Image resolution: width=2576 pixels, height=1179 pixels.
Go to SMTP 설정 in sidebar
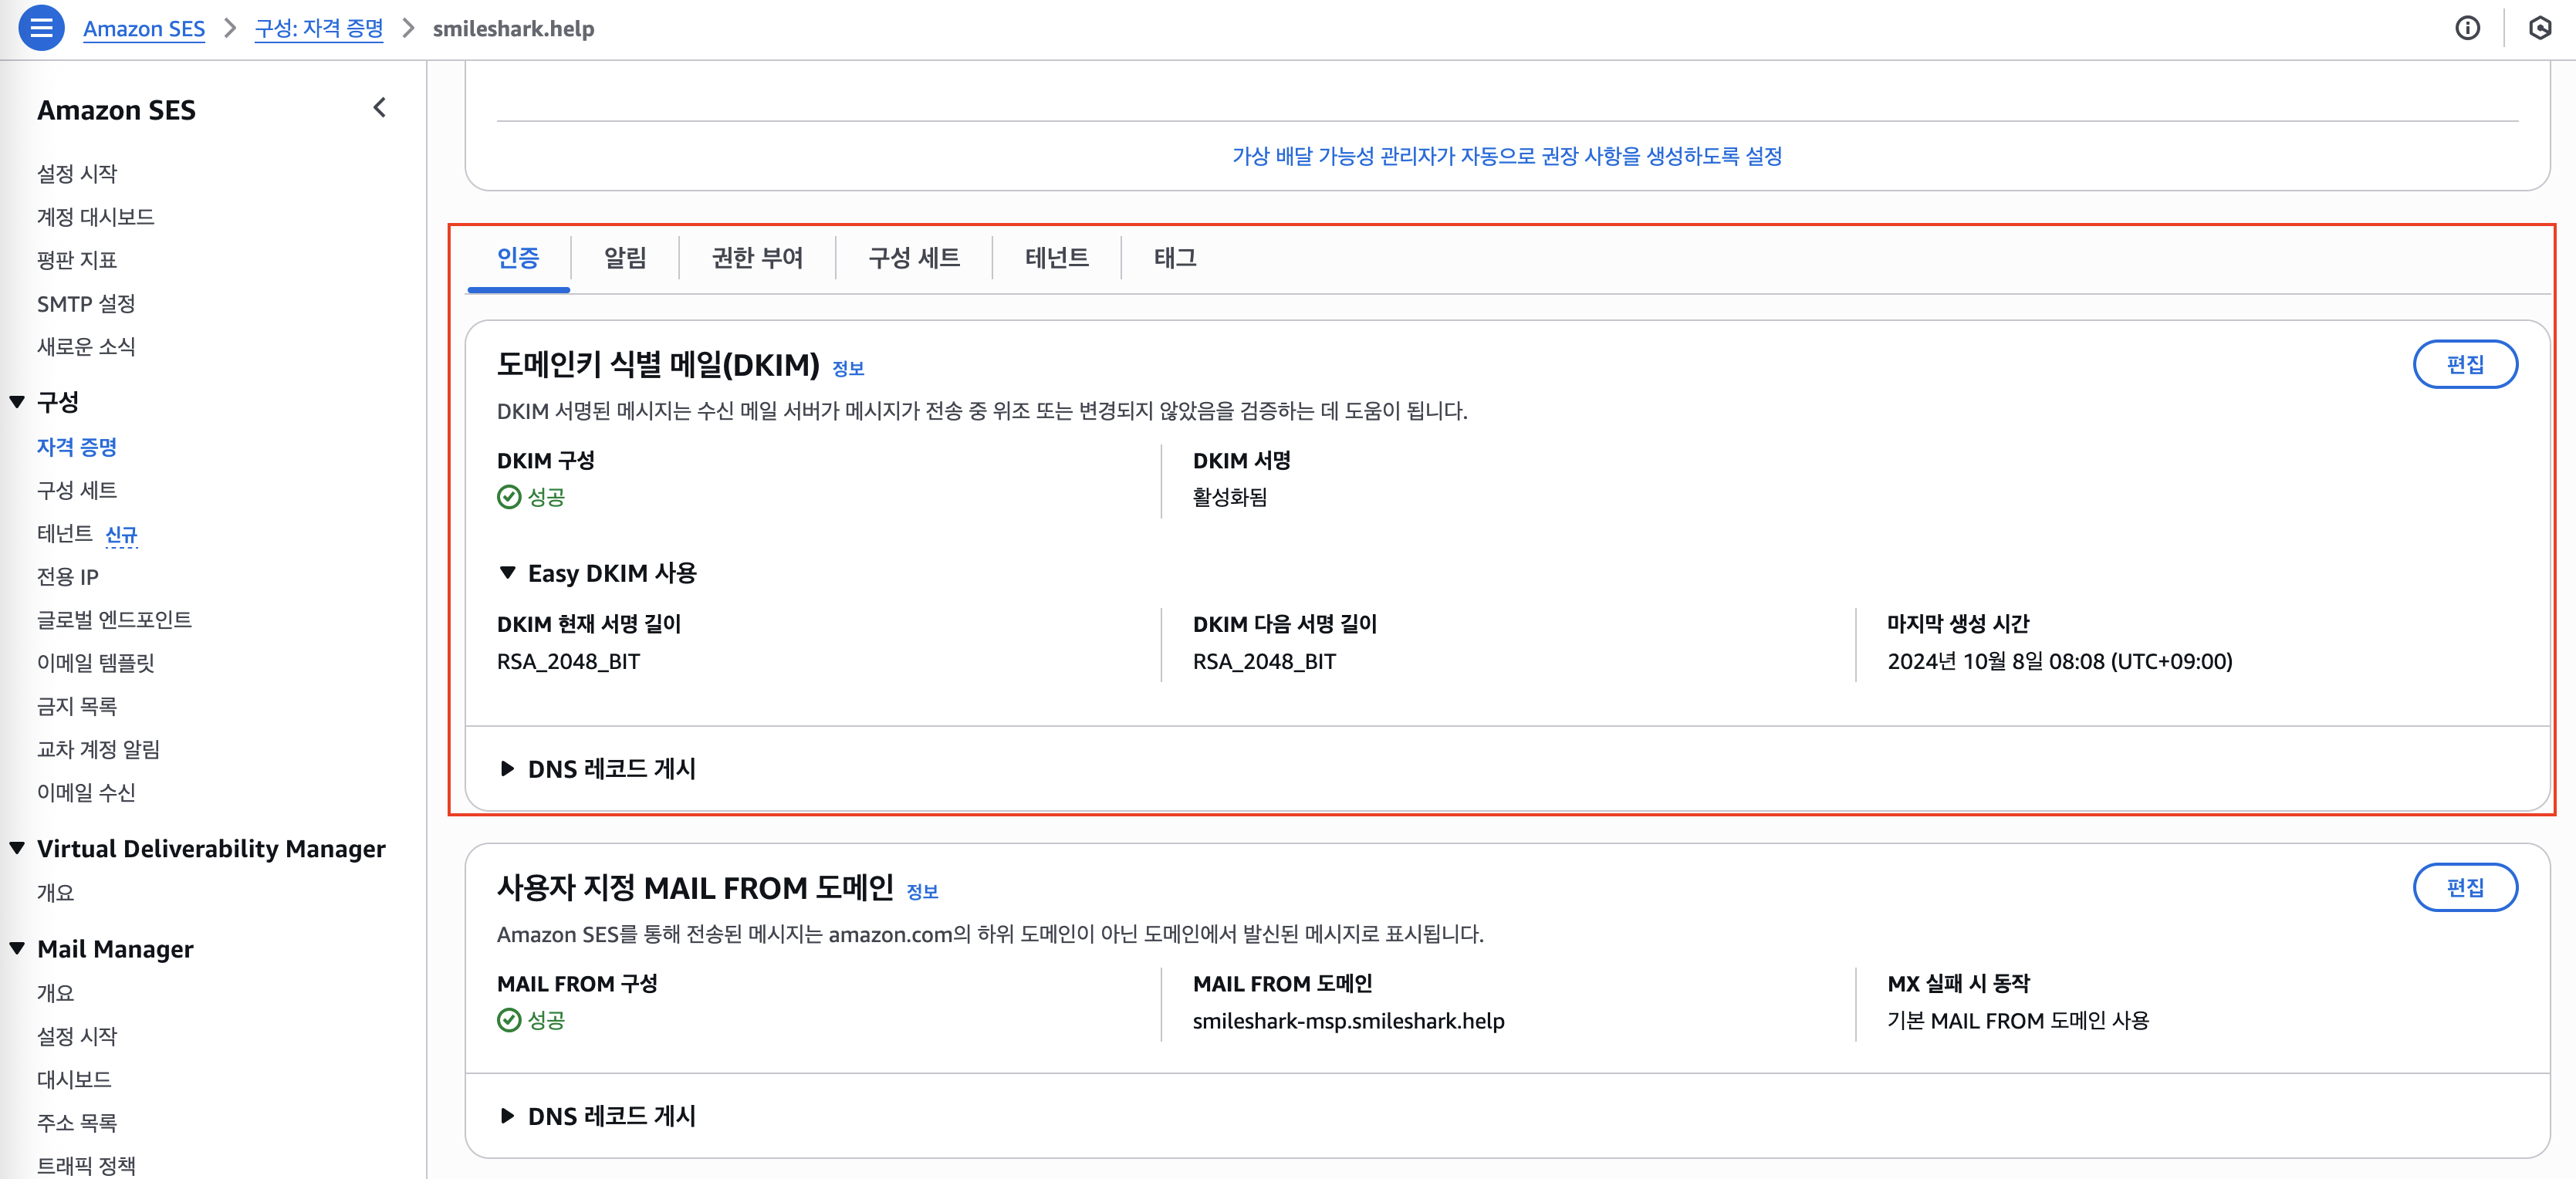click(86, 304)
